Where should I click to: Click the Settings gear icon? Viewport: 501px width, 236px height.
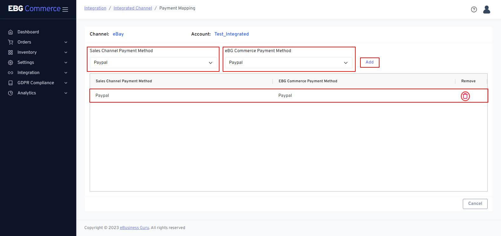click(10, 63)
